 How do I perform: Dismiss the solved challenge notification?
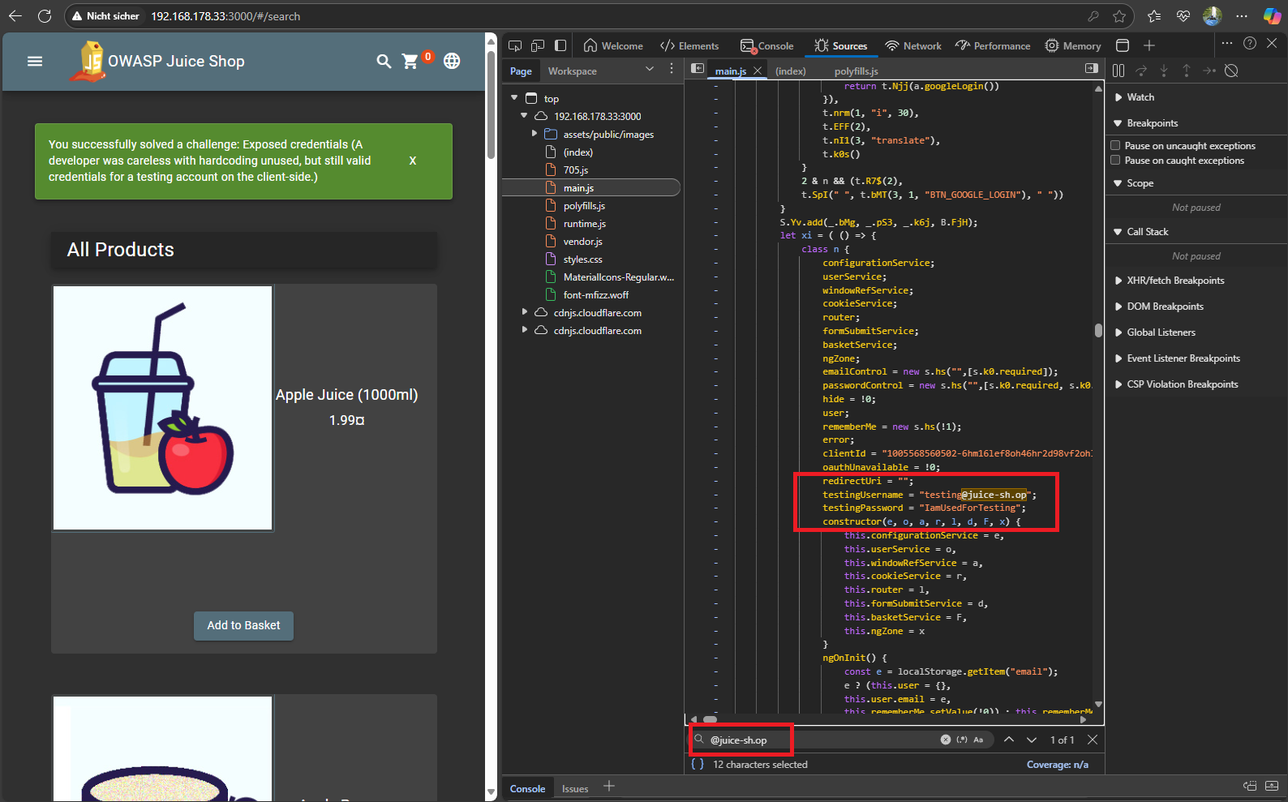[x=413, y=161]
